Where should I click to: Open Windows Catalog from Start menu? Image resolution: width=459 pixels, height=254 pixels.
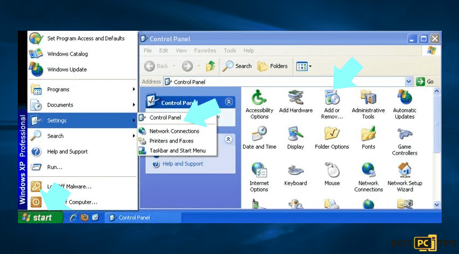83,54
